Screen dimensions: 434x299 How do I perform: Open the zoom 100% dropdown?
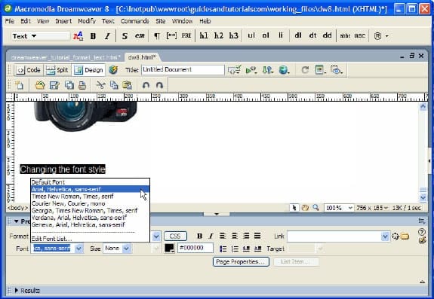[350, 208]
